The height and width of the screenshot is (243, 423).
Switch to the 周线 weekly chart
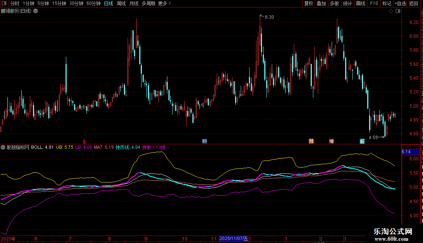pos(121,3)
